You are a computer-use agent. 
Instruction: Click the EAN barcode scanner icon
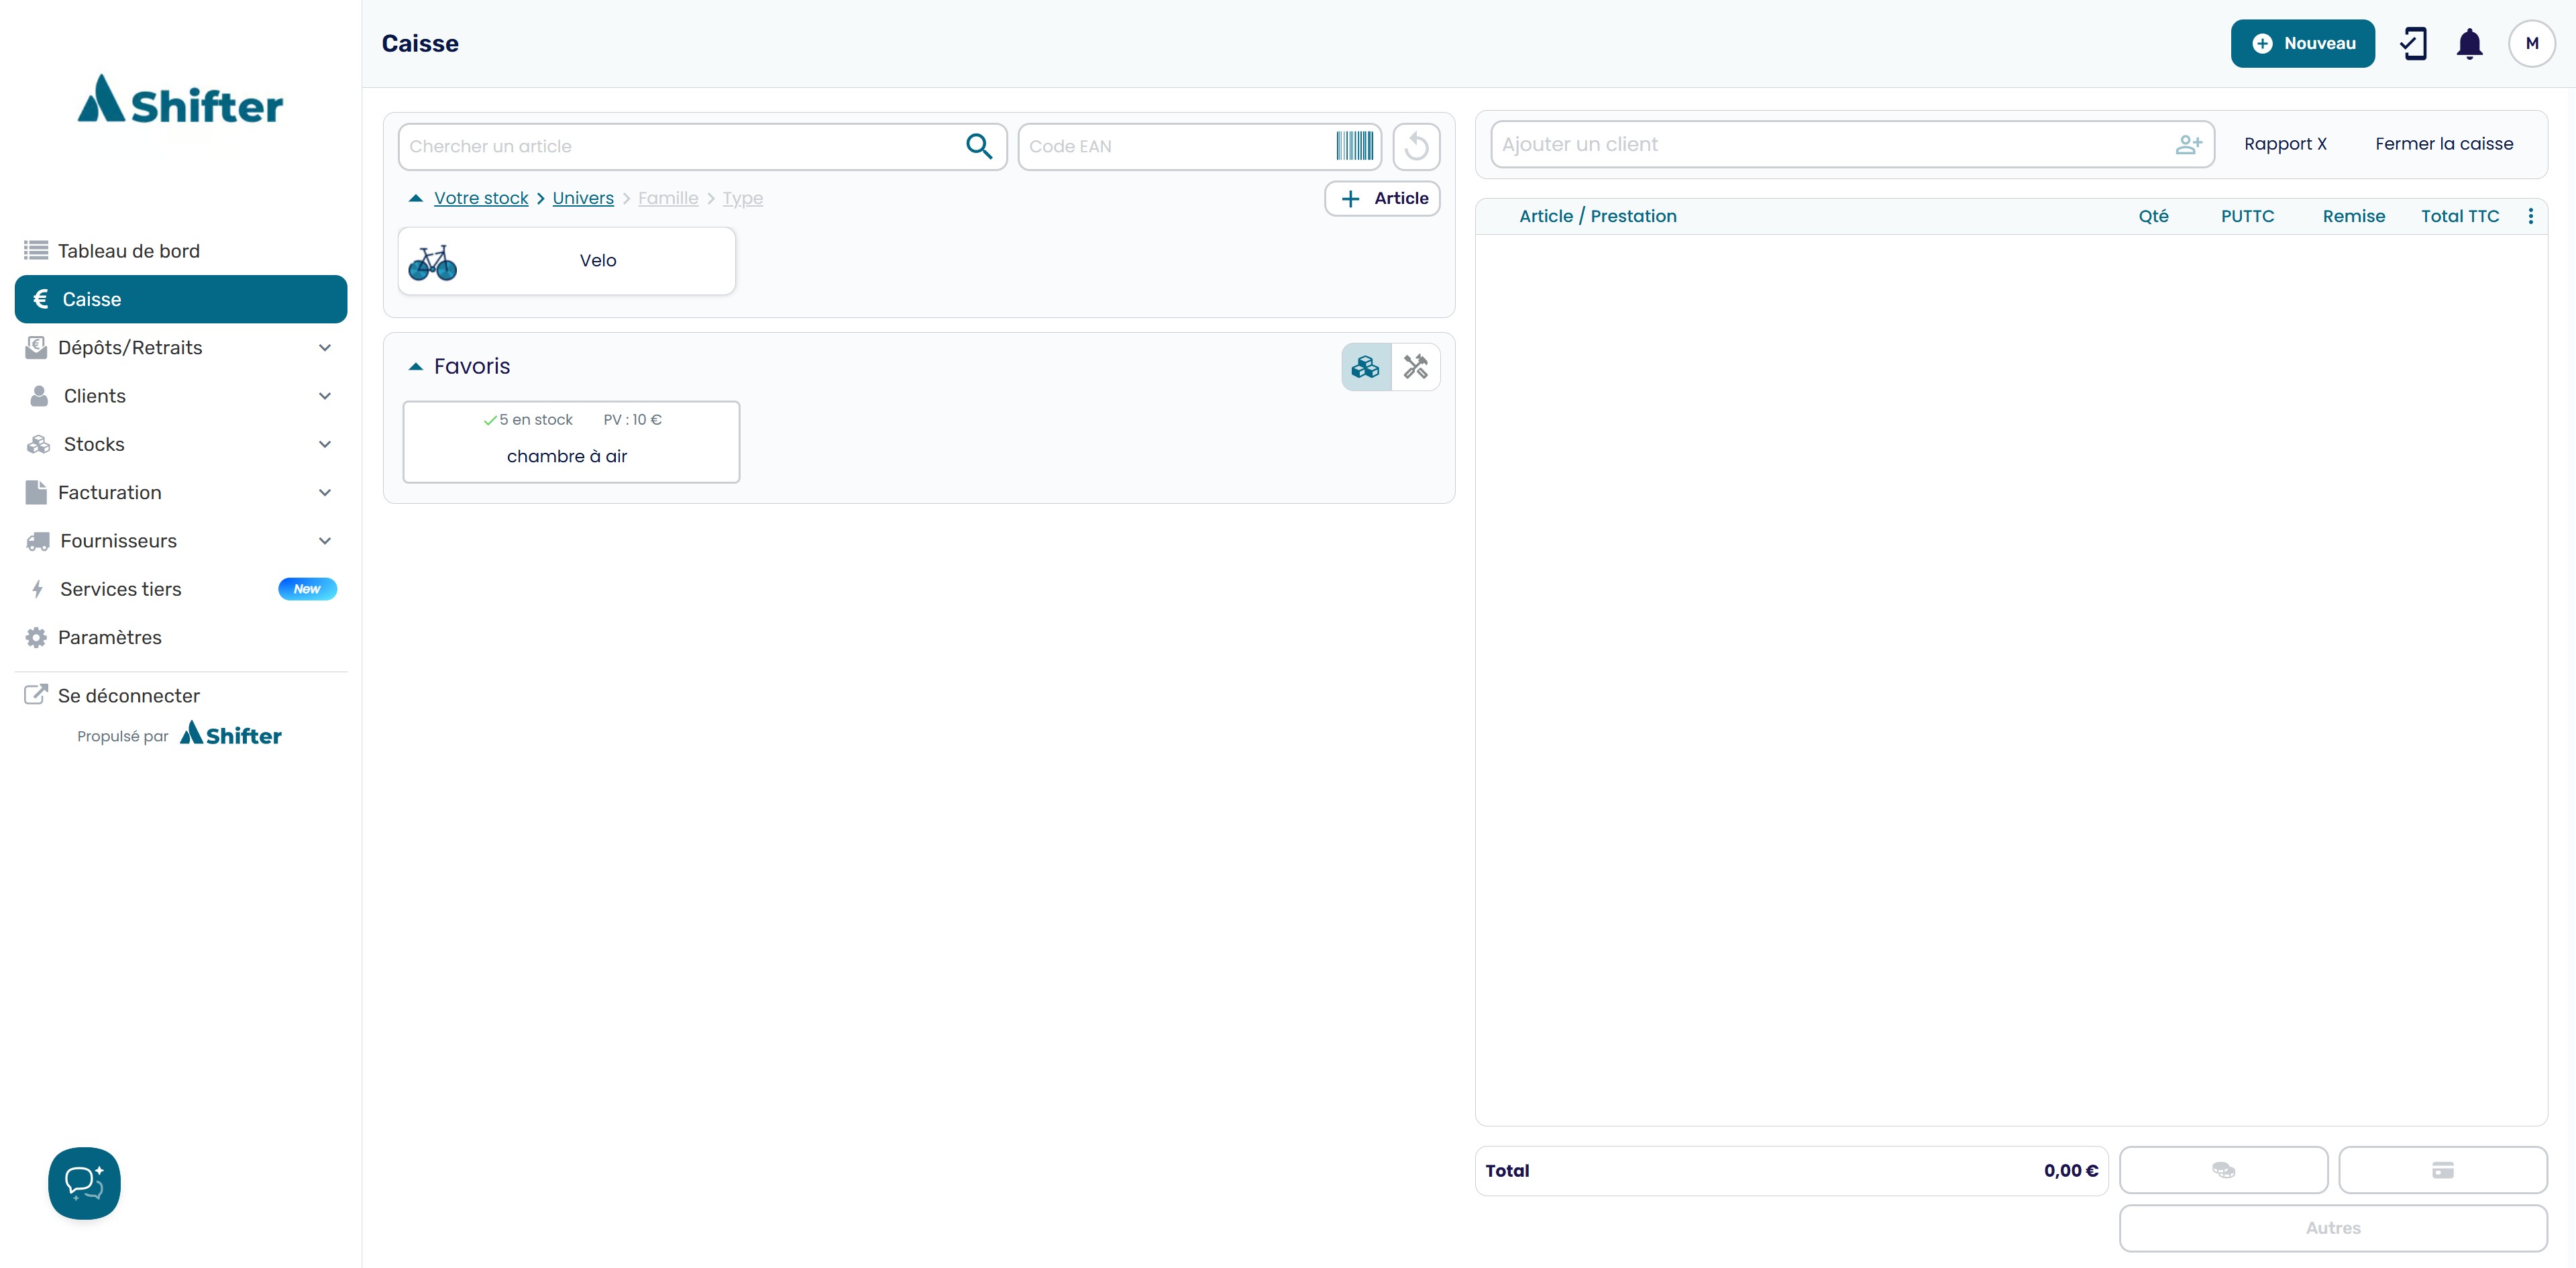point(1354,146)
